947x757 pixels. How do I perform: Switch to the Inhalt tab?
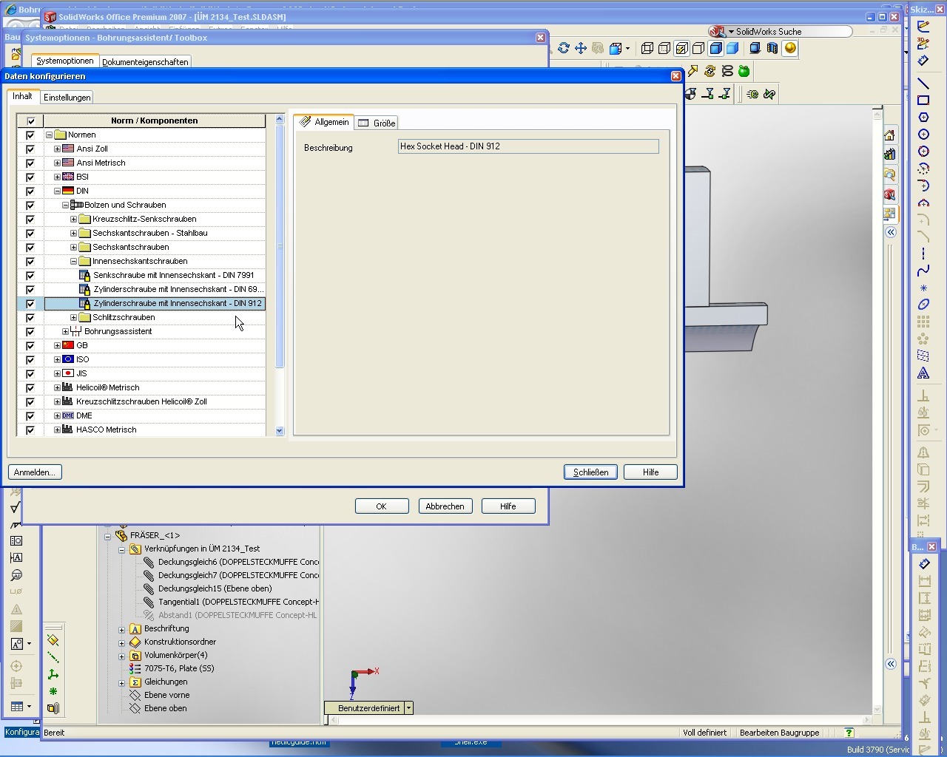(x=22, y=96)
